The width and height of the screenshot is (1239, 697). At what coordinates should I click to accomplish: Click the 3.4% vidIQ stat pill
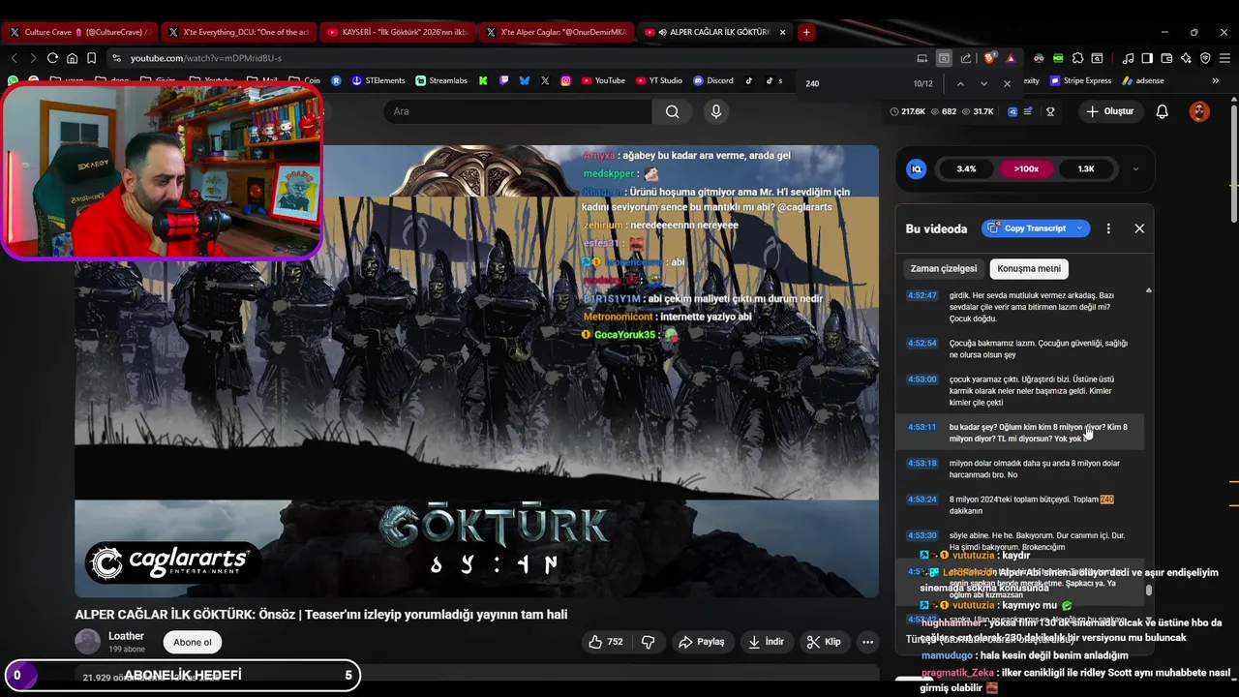[966, 169]
